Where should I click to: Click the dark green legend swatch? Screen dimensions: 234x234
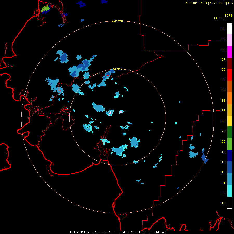pyautogui.click(x=230, y=132)
